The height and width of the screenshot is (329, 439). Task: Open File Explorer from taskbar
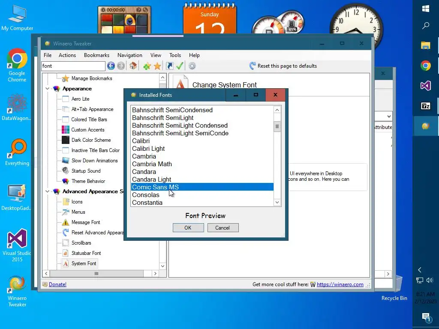[426, 45]
